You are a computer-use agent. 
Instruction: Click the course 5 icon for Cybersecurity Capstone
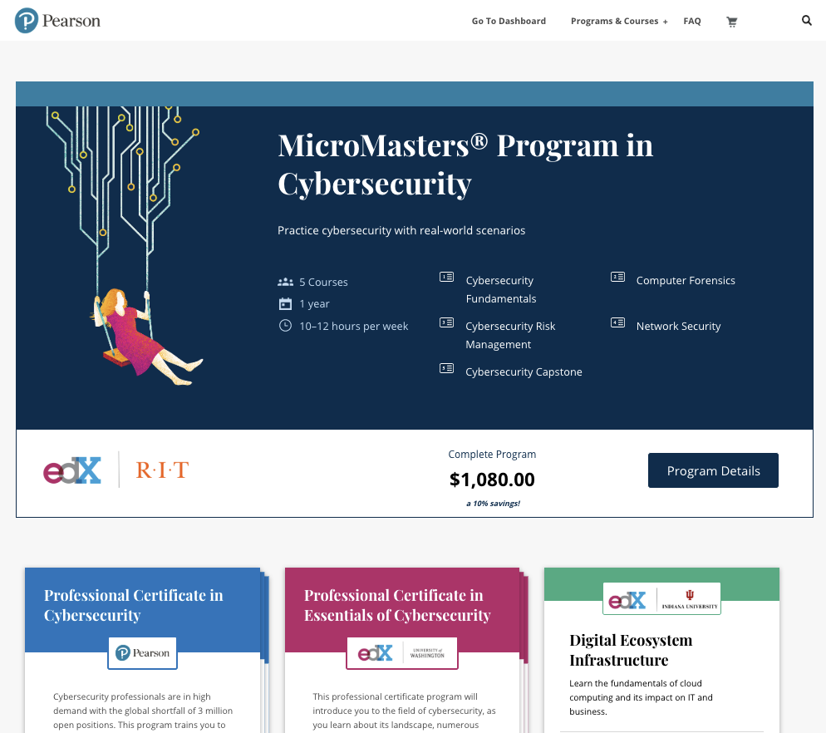pyautogui.click(x=447, y=368)
